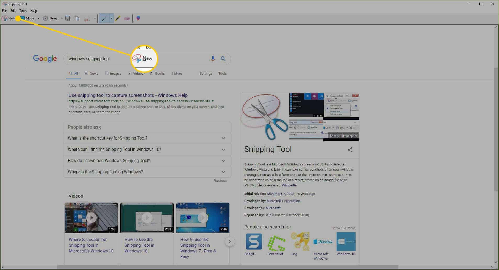Screen dimensions: 499x270
Task: Open the Send Snip dropdown arrow
Action: (x=95, y=18)
